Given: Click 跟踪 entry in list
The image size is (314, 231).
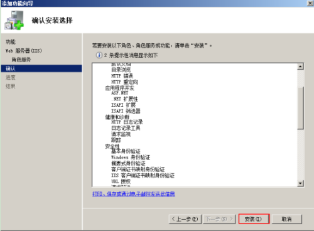Looking at the screenshot, I should tap(116, 140).
